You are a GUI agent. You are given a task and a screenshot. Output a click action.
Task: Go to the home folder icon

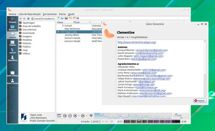click(x=32, y=18)
